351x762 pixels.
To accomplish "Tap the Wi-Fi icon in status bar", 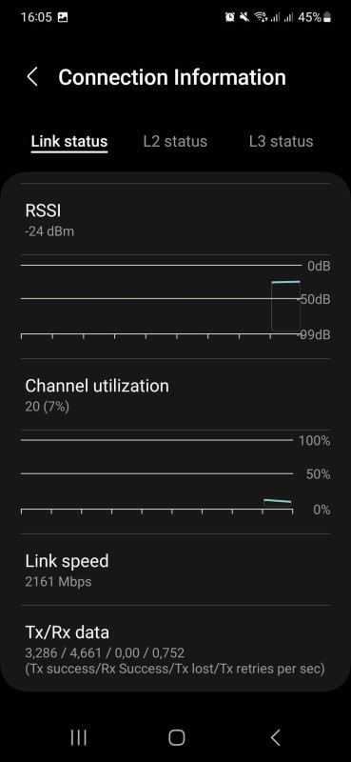I will [262, 17].
